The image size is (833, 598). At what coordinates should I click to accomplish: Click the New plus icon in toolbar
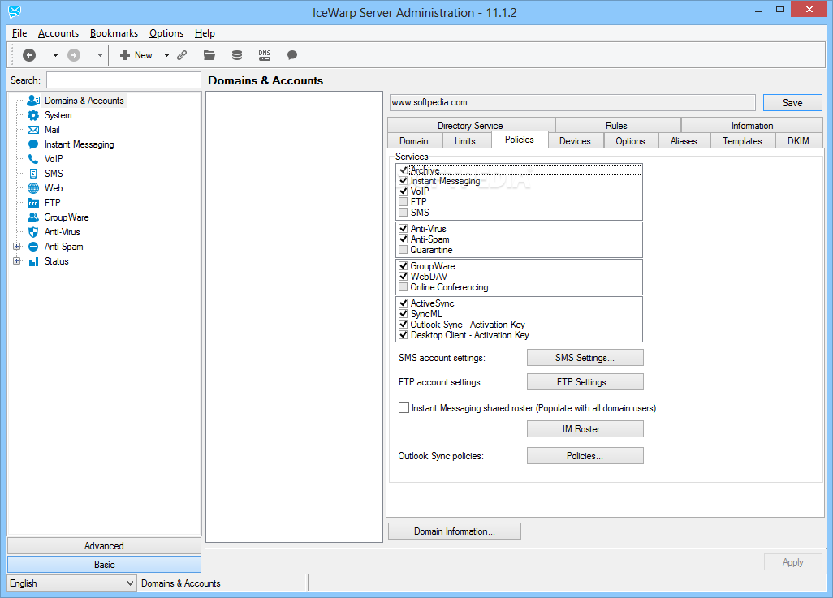click(125, 54)
